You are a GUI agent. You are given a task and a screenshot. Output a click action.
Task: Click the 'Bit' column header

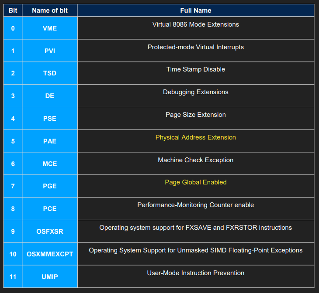pyautogui.click(x=13, y=10)
